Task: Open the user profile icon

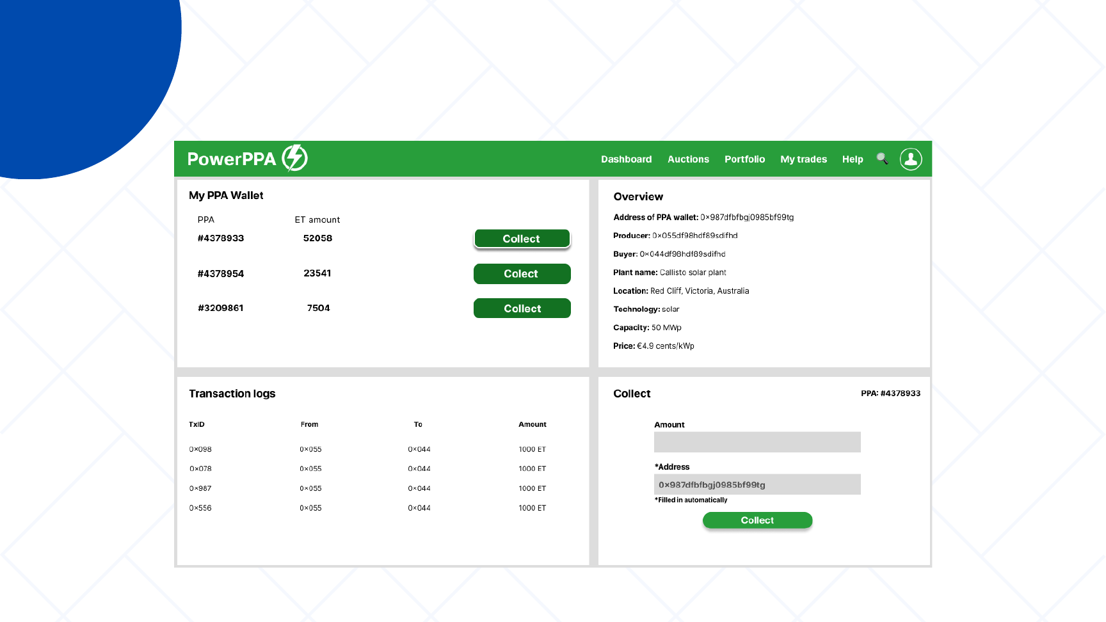Action: pyautogui.click(x=911, y=159)
